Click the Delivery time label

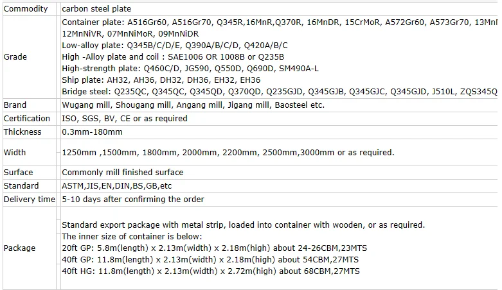[x=30, y=199]
